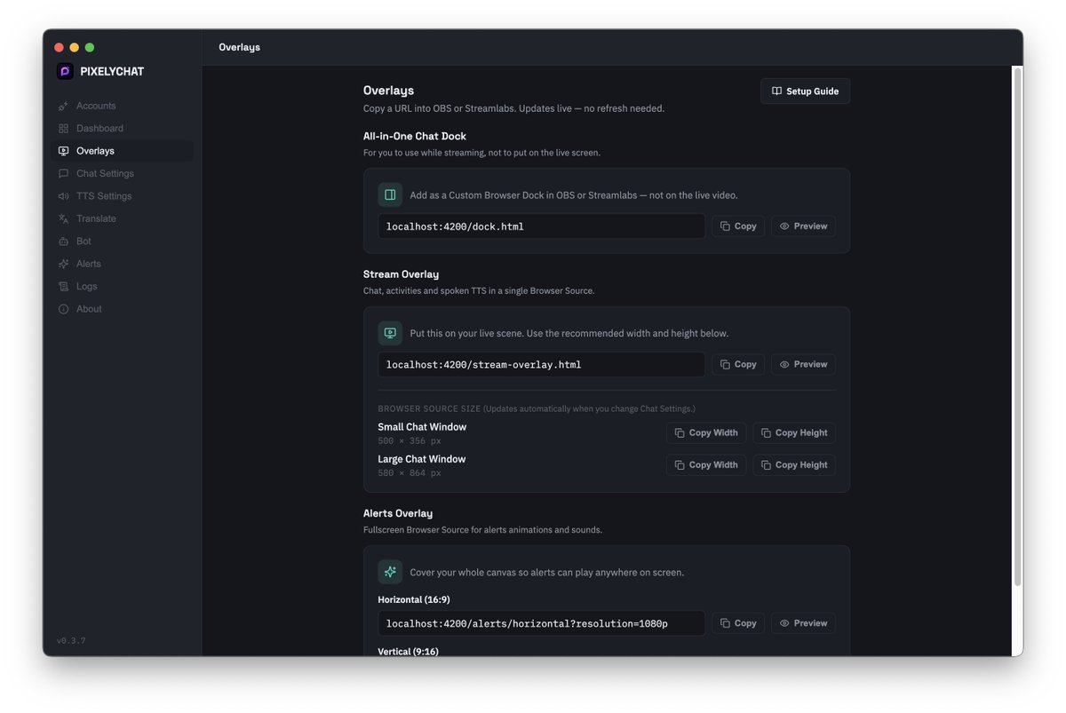Click the vertical scrollbar on the right

(1017, 327)
